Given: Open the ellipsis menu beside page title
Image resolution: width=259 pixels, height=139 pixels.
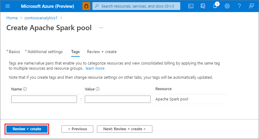Looking at the screenshot, I should tap(101, 28).
